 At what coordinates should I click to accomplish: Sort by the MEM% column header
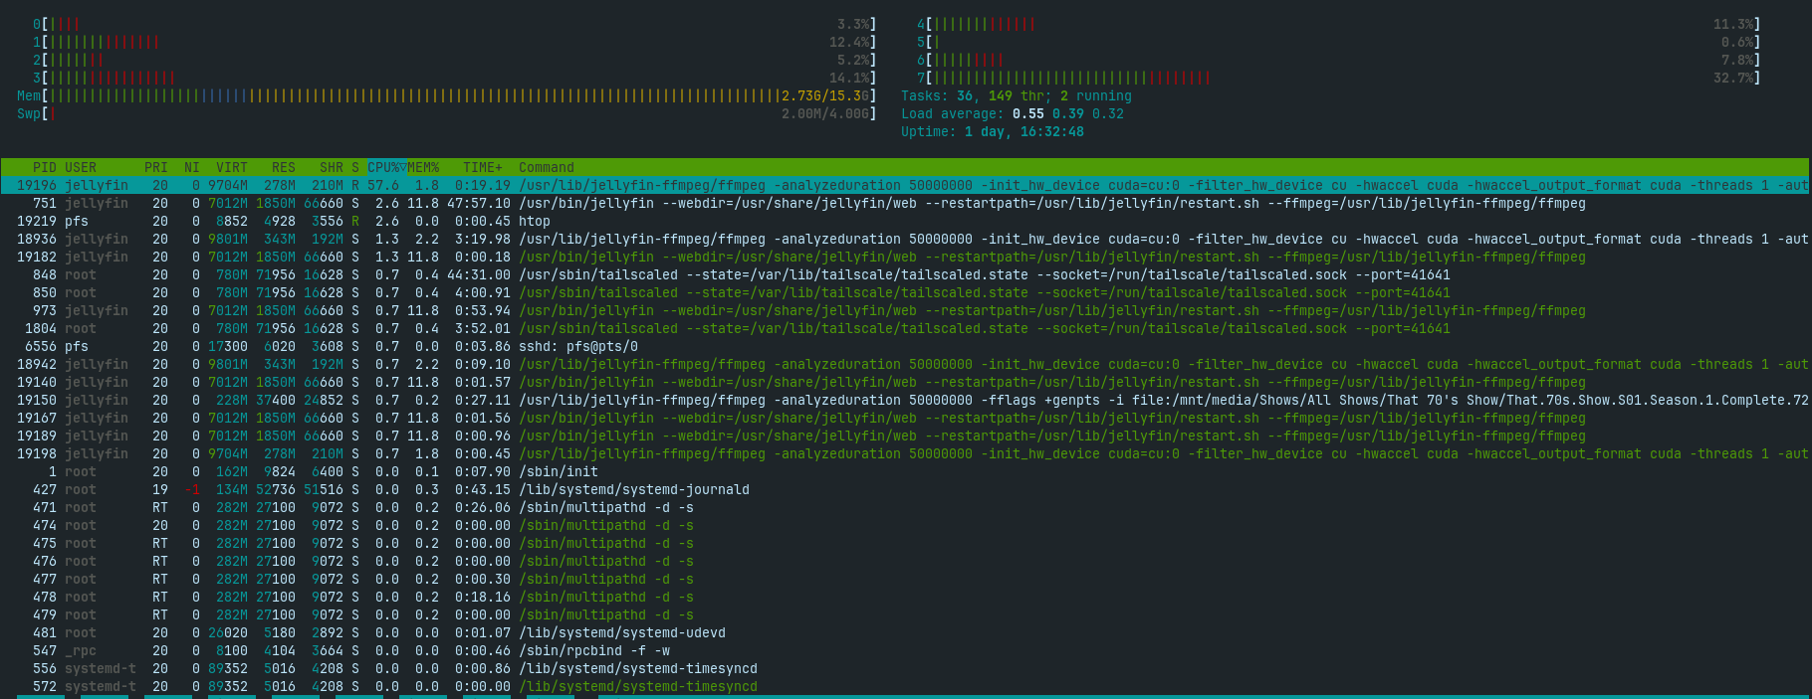tap(423, 167)
